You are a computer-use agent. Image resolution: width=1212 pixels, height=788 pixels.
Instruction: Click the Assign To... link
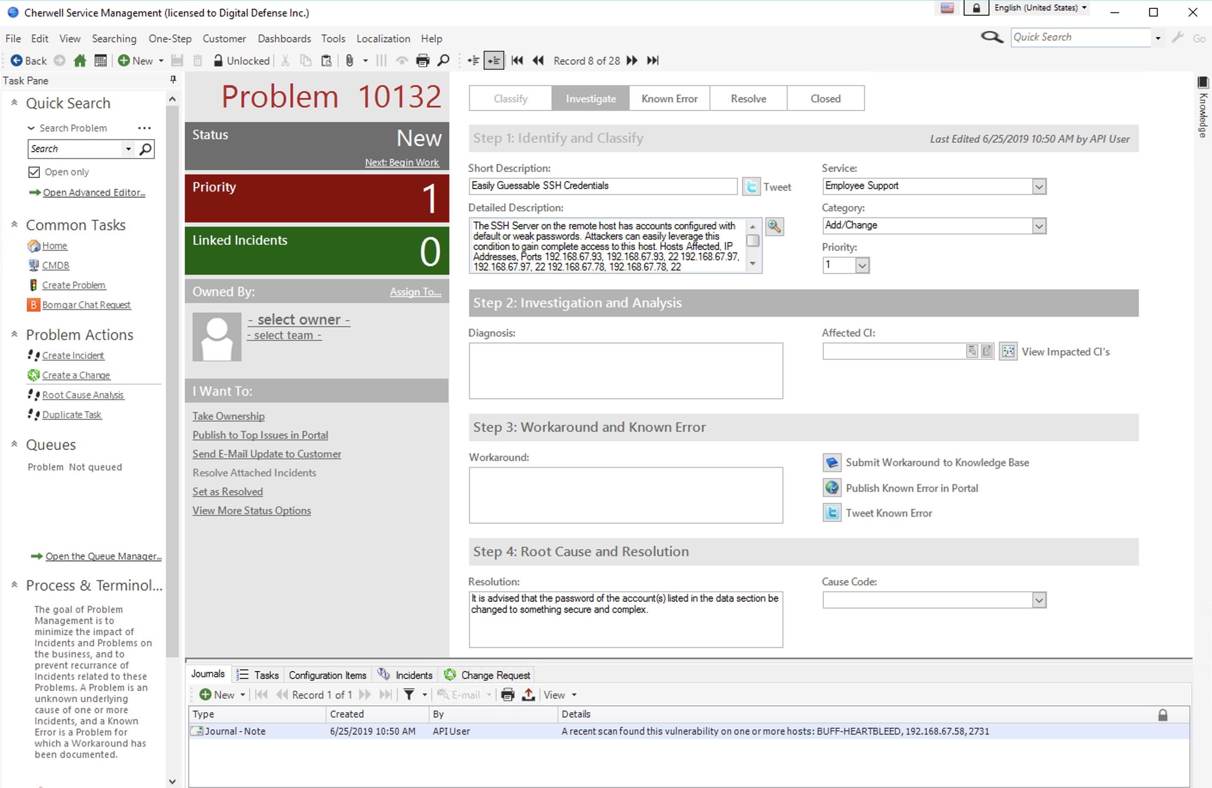[x=416, y=292]
